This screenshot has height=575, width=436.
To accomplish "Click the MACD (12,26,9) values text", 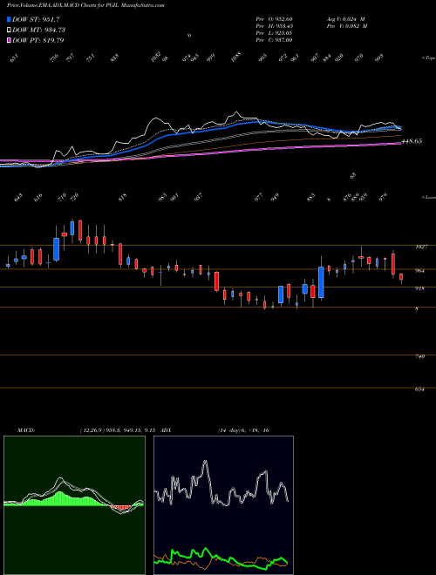I will tap(119, 430).
